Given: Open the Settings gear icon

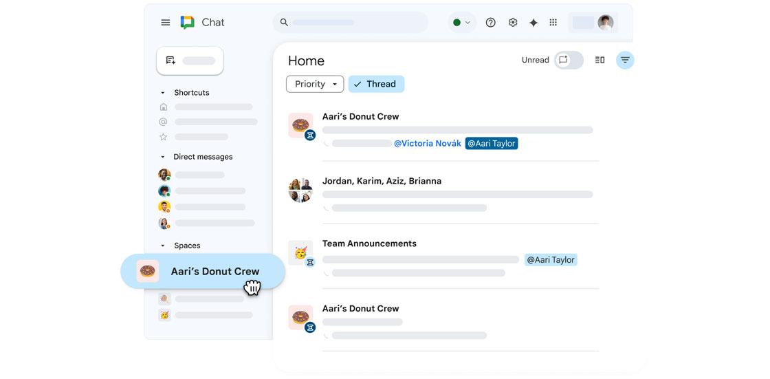Looking at the screenshot, I should [513, 23].
